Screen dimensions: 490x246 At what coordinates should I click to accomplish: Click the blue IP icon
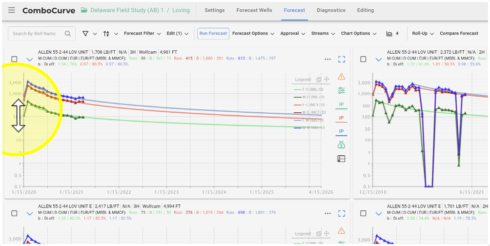point(341,132)
